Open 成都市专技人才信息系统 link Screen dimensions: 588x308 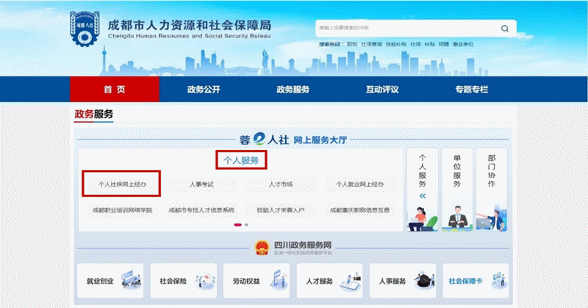[201, 210]
